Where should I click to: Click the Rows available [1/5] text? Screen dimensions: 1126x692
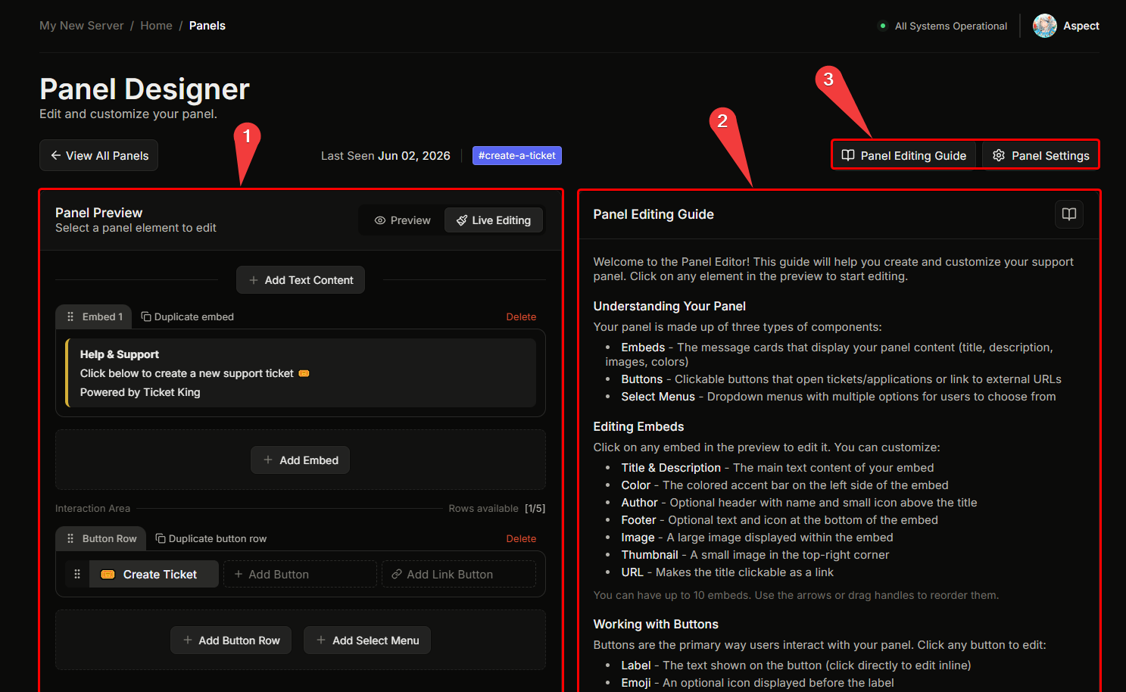(x=497, y=508)
